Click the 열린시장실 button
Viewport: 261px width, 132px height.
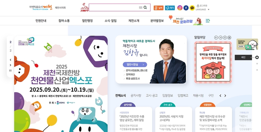click(x=135, y=65)
